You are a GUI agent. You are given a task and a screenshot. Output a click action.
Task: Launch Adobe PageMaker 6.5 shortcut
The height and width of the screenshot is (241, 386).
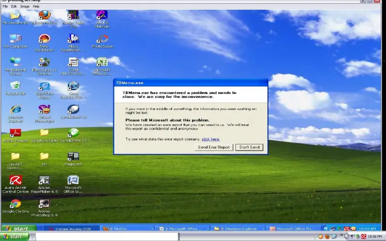tap(44, 185)
